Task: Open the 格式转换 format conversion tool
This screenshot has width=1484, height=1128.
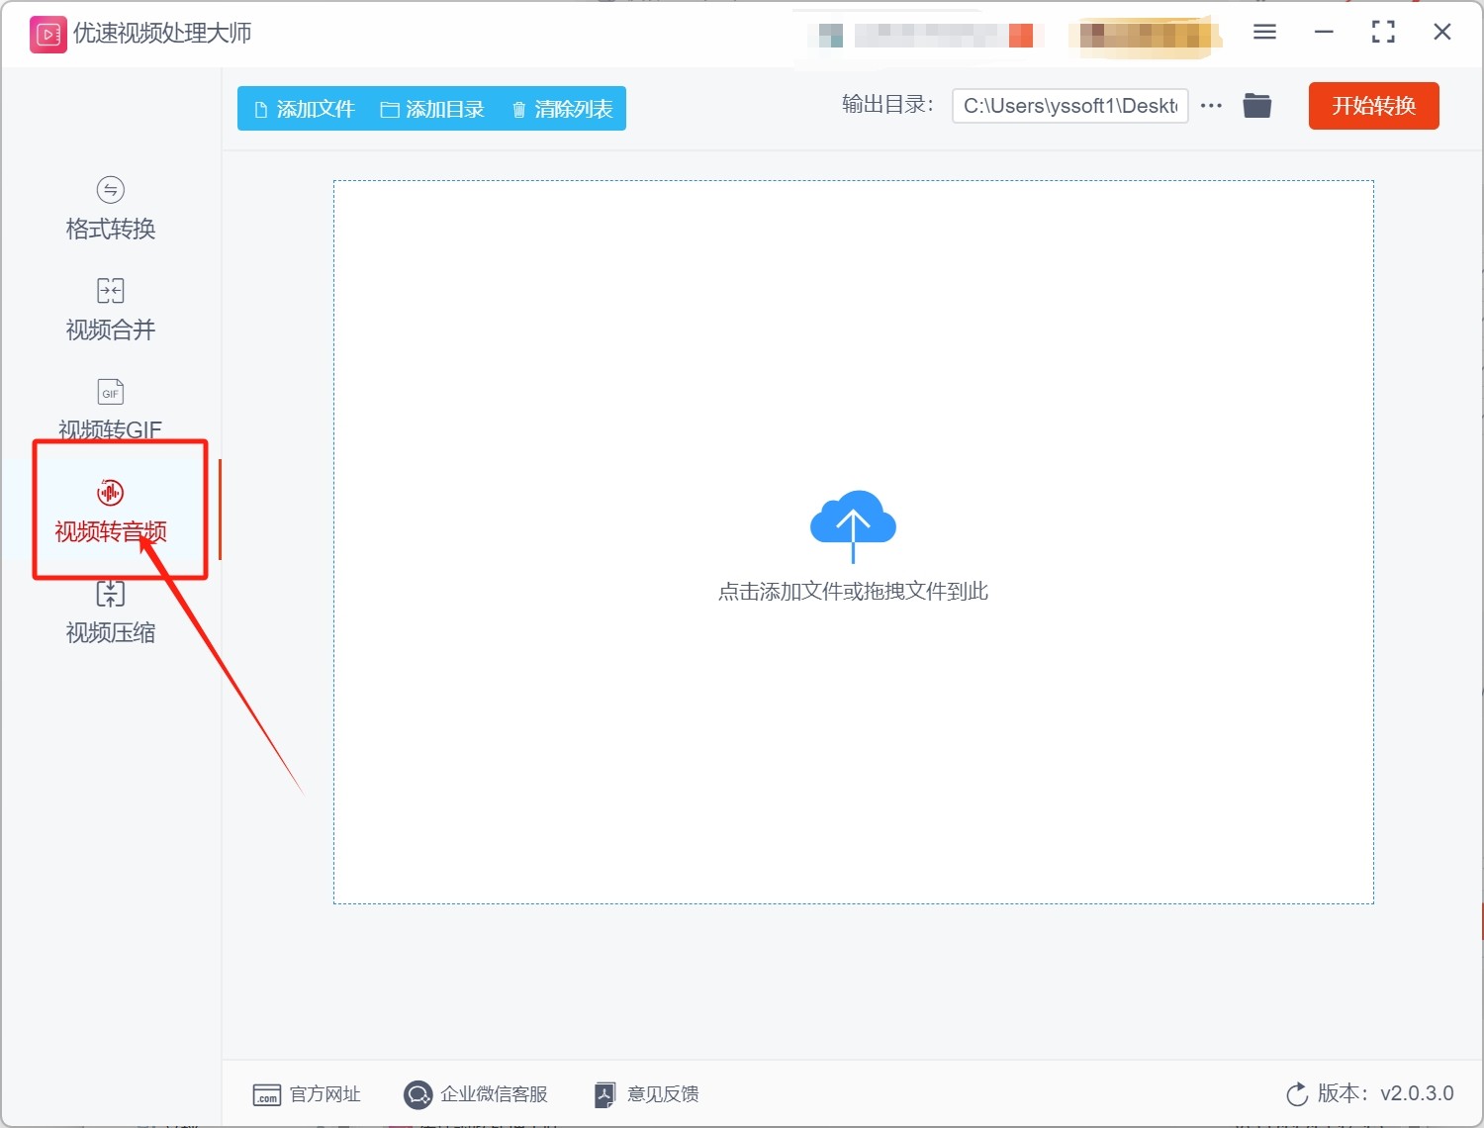Action: tap(110, 209)
